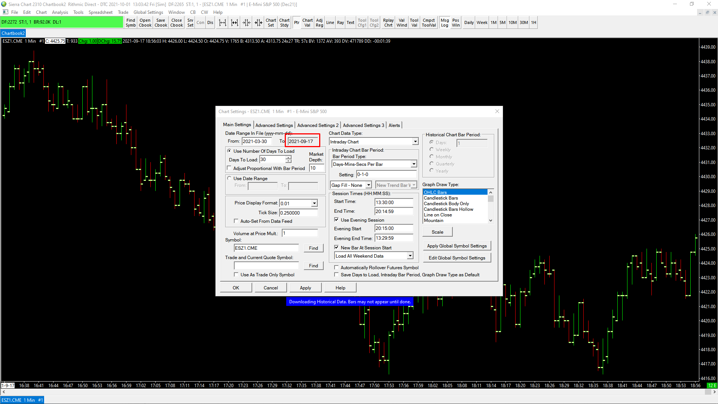
Task: Click the Scale button
Action: tap(437, 232)
